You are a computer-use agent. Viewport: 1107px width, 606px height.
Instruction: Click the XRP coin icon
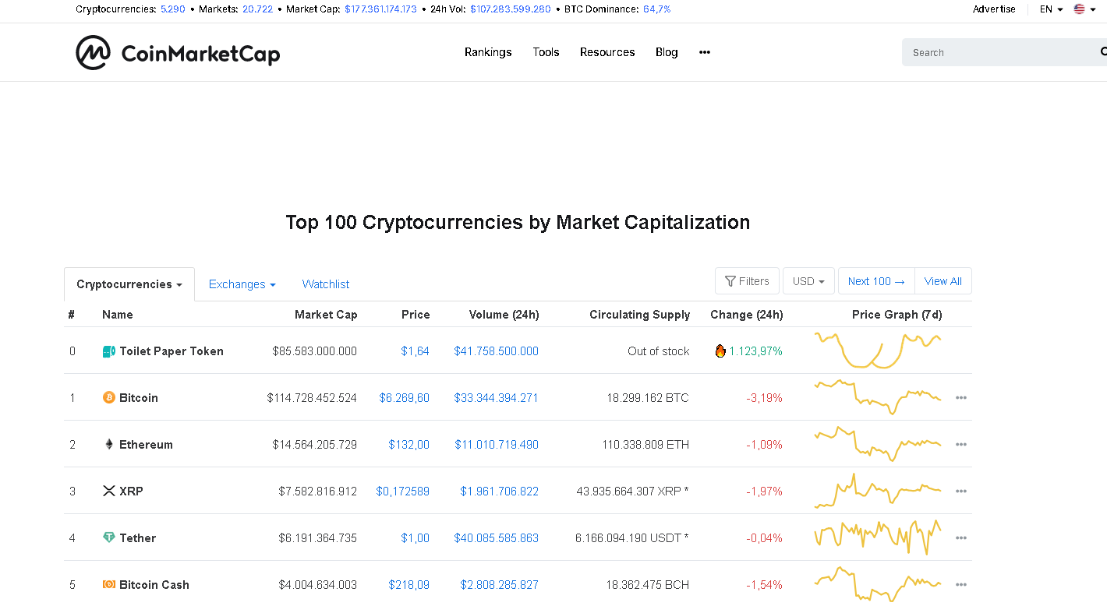tap(109, 491)
